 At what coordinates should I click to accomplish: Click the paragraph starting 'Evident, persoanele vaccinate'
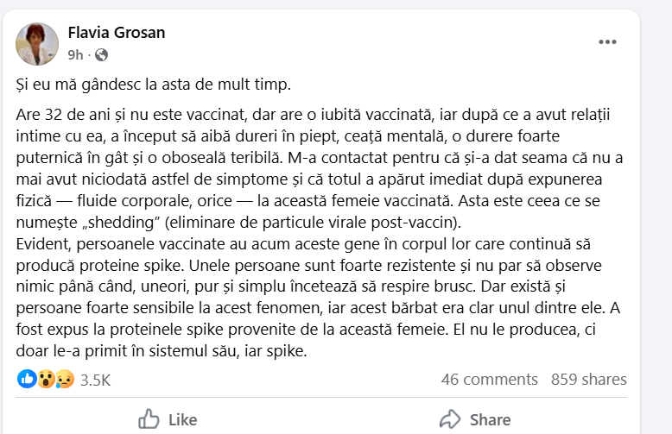tap(320, 285)
